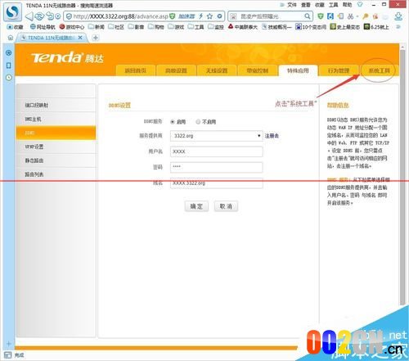Click the browser URL address field
This screenshot has height=361, width=409.
(x=120, y=16)
